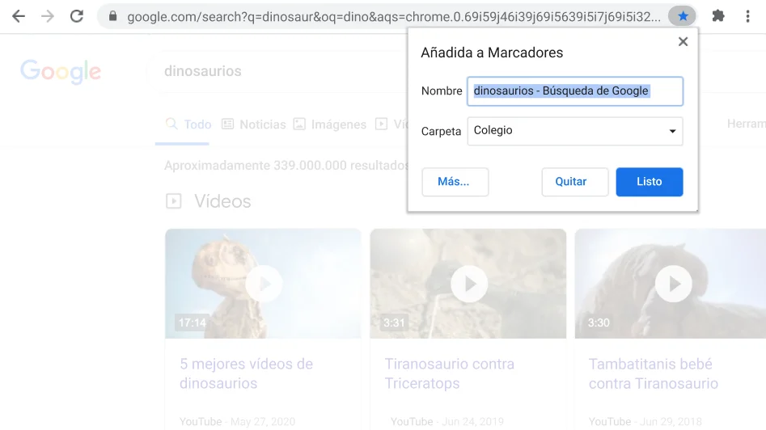Click the padlock site info icon

(113, 16)
